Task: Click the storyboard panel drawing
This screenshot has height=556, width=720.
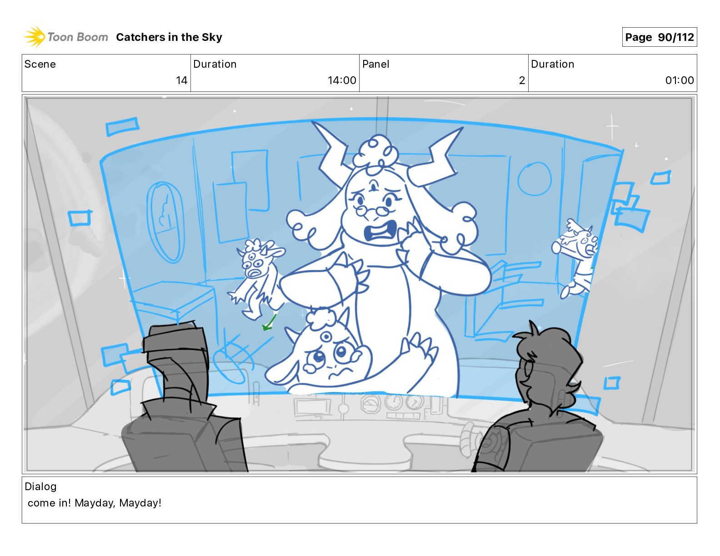Action: [x=359, y=284]
